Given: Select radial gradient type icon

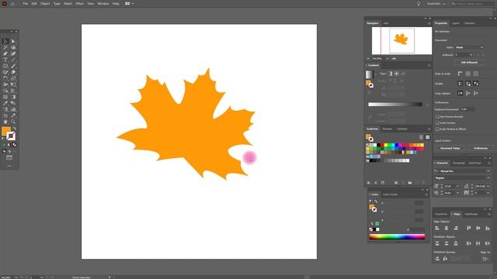Looking at the screenshot, I should [396, 74].
